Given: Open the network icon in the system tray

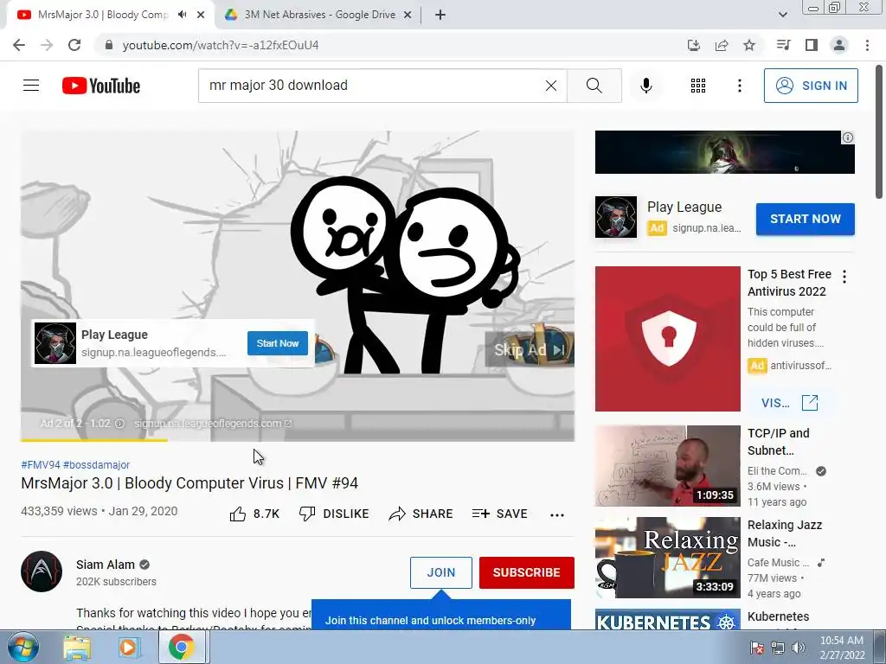Looking at the screenshot, I should [778, 648].
